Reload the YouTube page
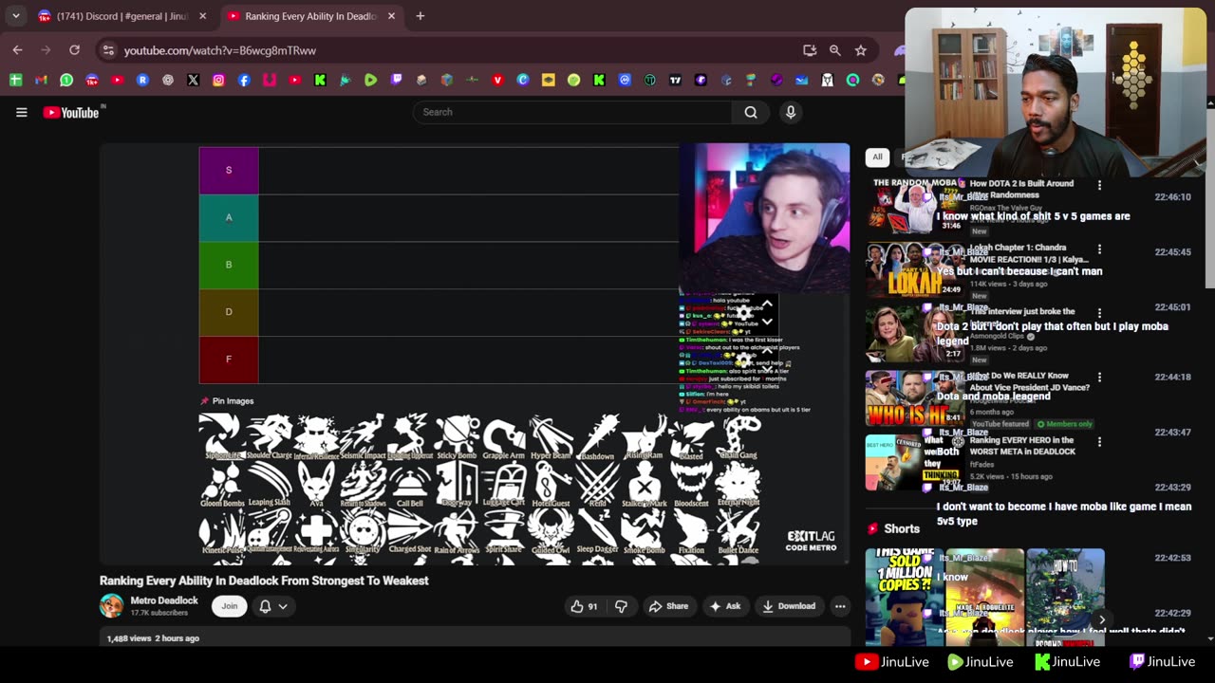 click(74, 50)
